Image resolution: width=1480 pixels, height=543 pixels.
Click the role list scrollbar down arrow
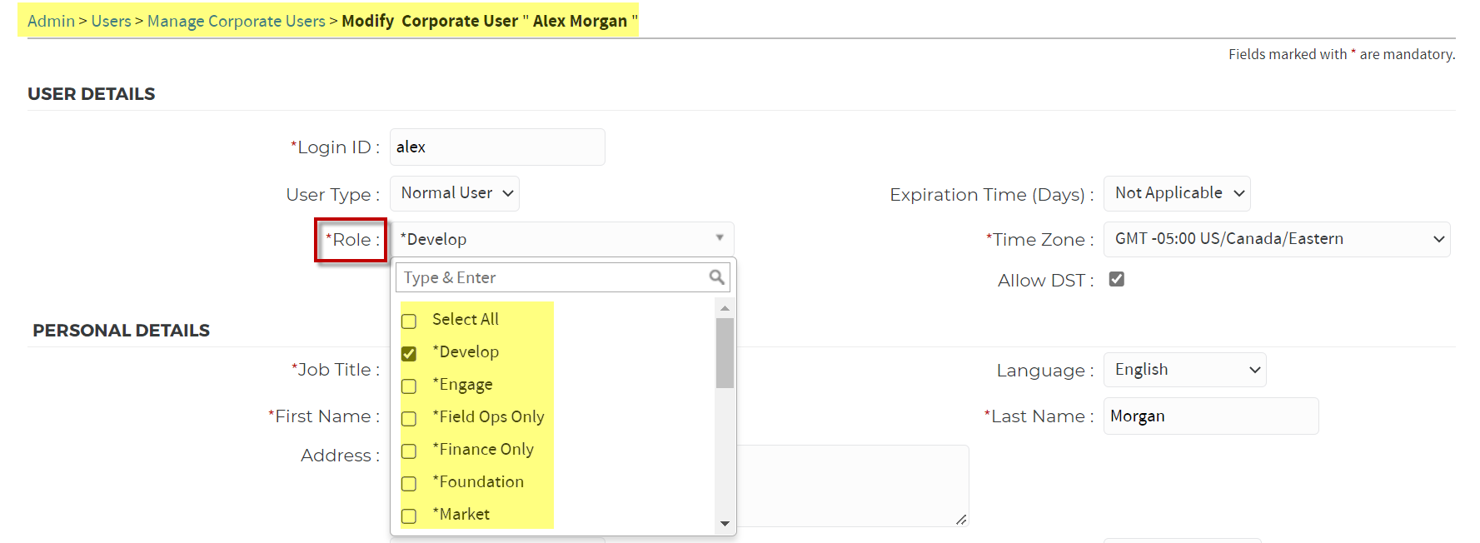coord(725,524)
